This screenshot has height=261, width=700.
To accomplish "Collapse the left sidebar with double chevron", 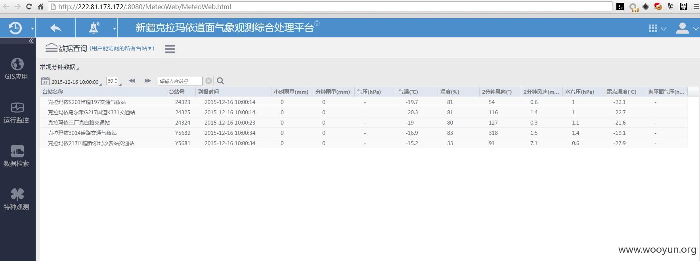I will [31, 41].
